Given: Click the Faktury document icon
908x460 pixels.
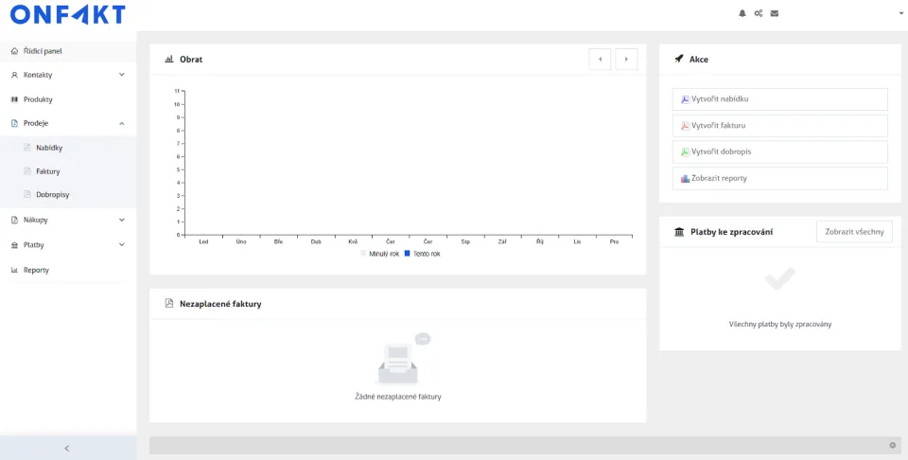Looking at the screenshot, I should 26,171.
